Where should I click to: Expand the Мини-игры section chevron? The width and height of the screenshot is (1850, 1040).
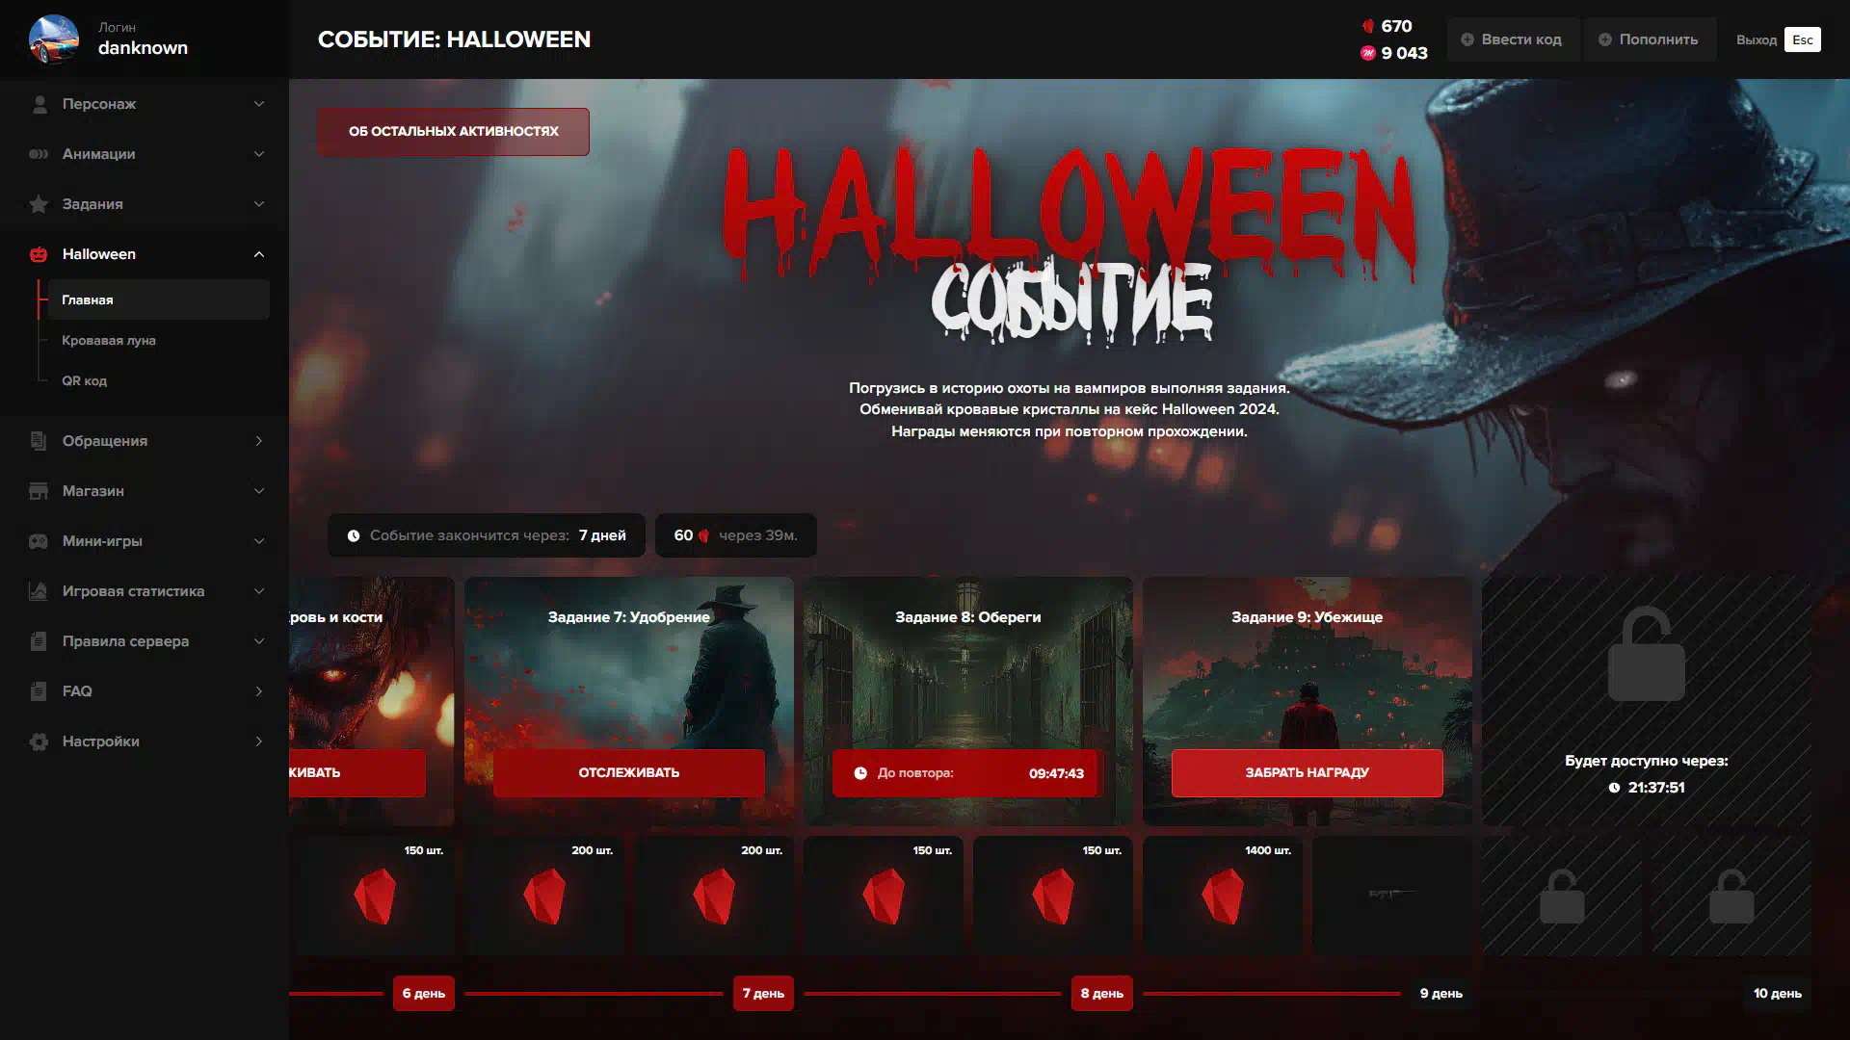pos(258,541)
